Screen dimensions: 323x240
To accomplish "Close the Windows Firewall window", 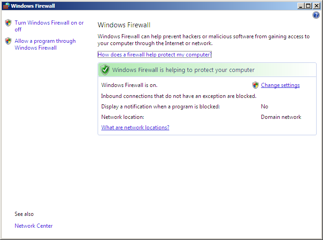I will point(316,6).
